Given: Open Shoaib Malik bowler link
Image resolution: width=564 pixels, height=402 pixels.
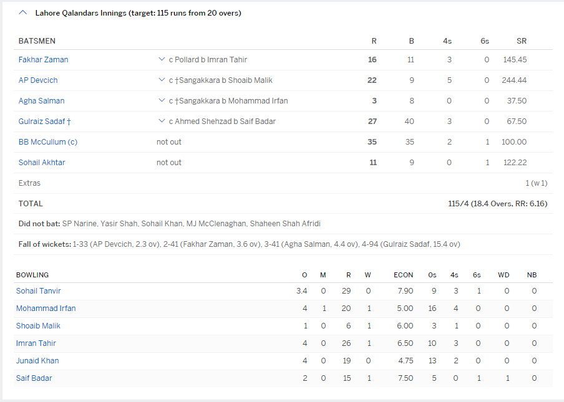Looking at the screenshot, I should (38, 326).
